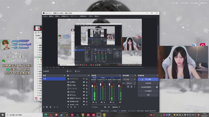This screenshot has height=117, width=209.
Task: Open the 淡入淡出 transition dropdown
Action: pyautogui.click(x=129, y=79)
